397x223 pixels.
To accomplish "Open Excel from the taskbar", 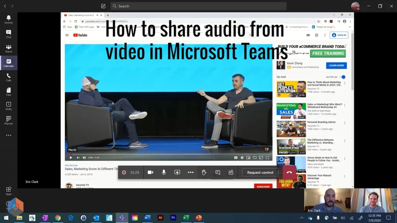I will [186, 218].
